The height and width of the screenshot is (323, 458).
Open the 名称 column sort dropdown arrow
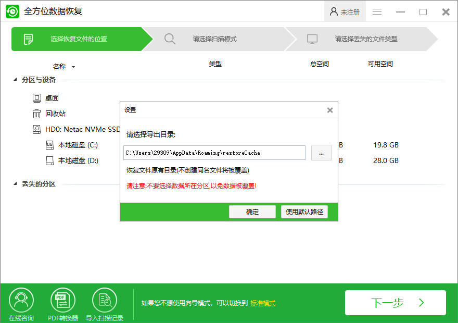coord(73,67)
